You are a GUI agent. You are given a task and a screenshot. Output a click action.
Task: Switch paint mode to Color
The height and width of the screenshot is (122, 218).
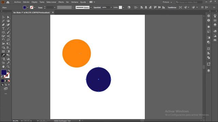[2, 81]
